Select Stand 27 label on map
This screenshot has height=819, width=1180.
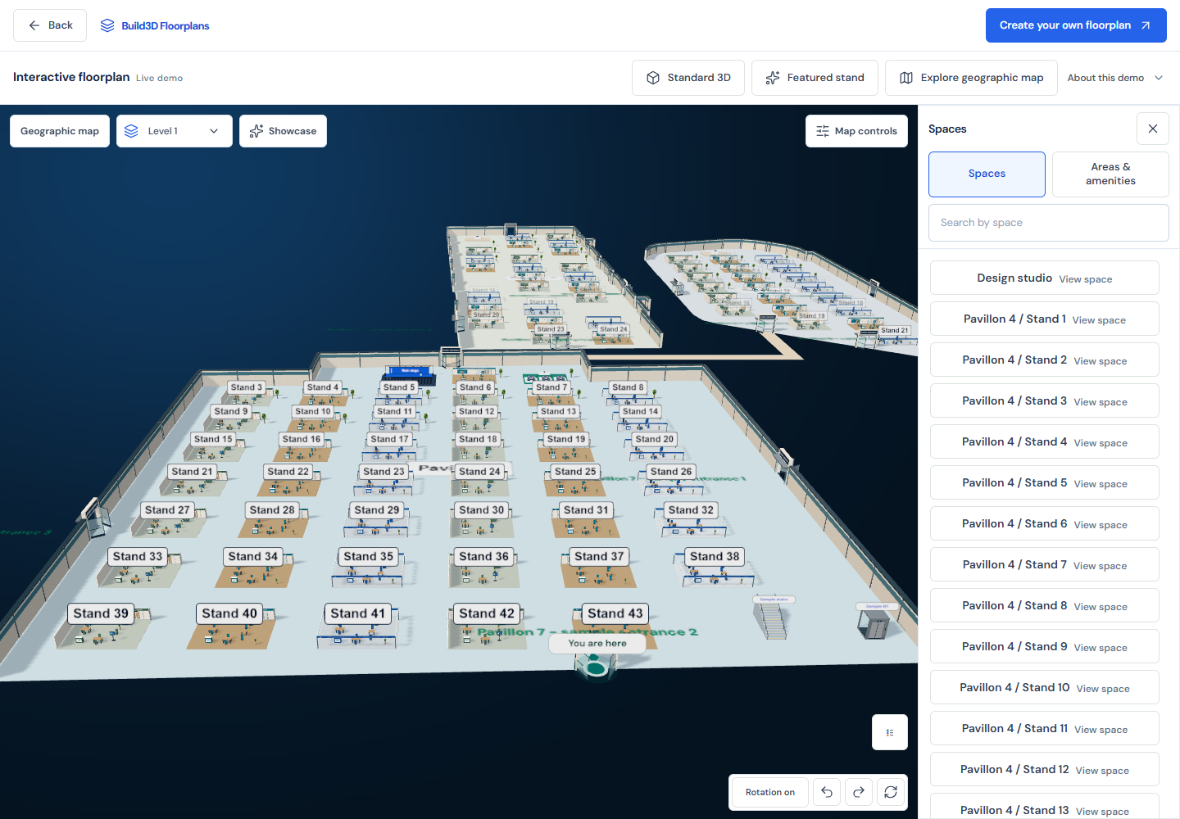pyautogui.click(x=167, y=510)
